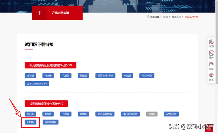Viewport: 218px width, 133px height.
Task: Select 龙芯-MIPS64el server download
Action: click(x=105, y=76)
